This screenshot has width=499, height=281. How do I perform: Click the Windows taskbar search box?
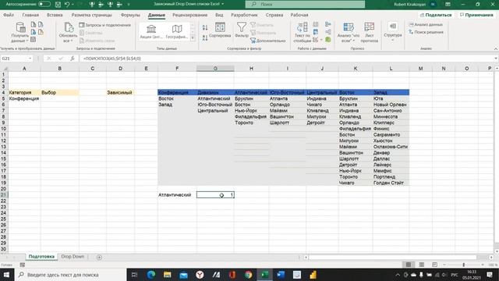coord(70,274)
